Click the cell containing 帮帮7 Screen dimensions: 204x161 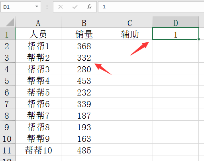point(38,115)
